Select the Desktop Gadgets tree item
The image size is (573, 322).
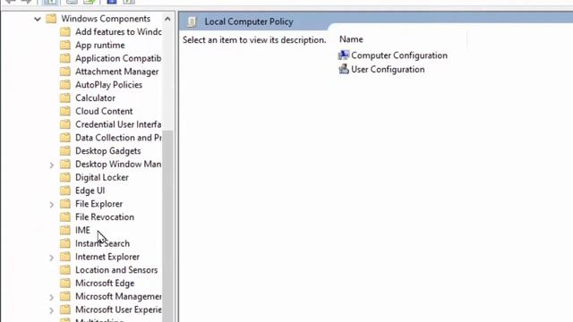107,151
